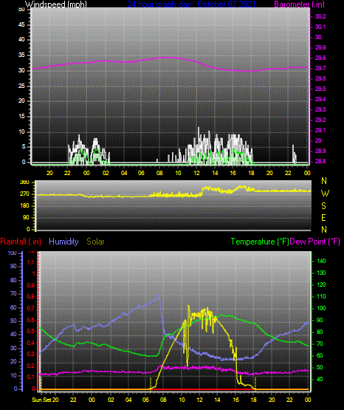The width and height of the screenshot is (344, 410).
Task: Click the Sun Set label on time axis
Action: (41, 400)
